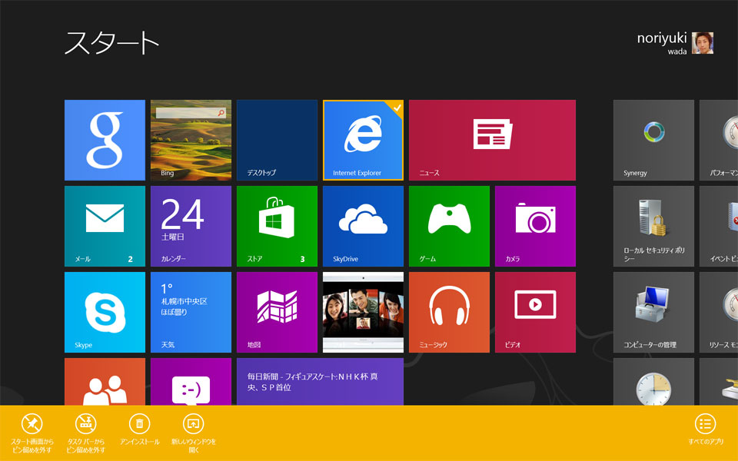Open the ゲーム tile

(x=450, y=226)
